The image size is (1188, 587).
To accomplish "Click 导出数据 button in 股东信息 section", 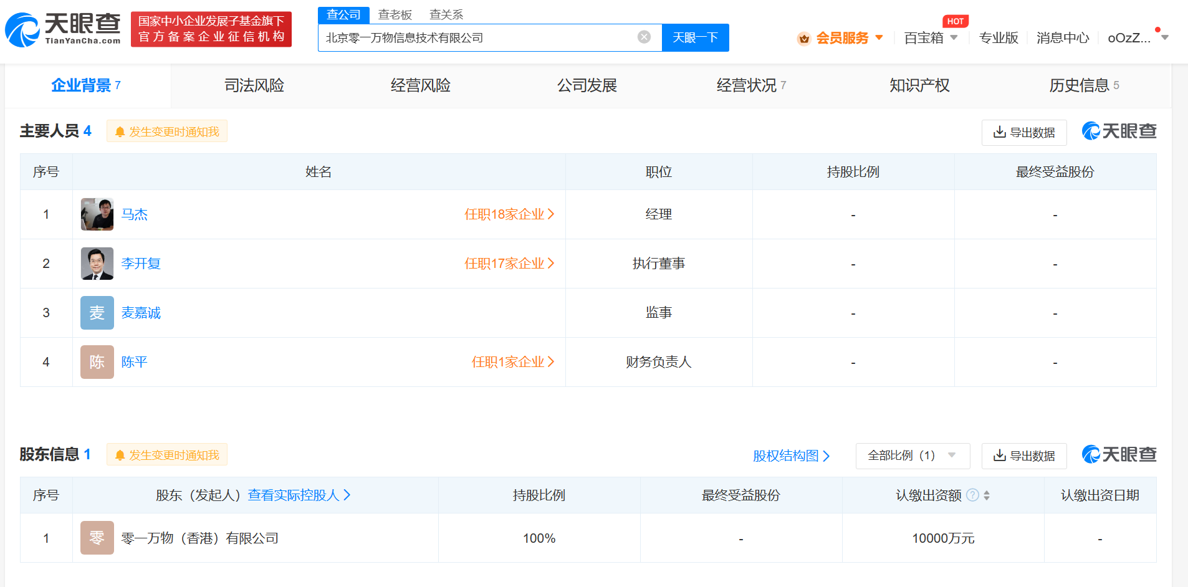I will (x=1024, y=456).
